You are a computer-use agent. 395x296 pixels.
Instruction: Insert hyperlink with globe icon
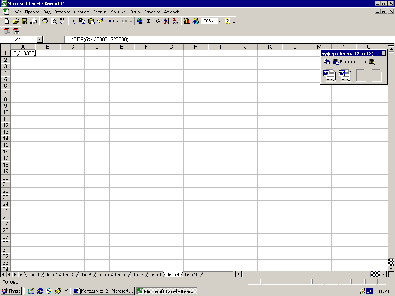pos(140,22)
